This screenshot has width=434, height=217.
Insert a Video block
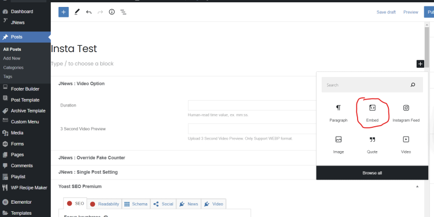(x=406, y=145)
